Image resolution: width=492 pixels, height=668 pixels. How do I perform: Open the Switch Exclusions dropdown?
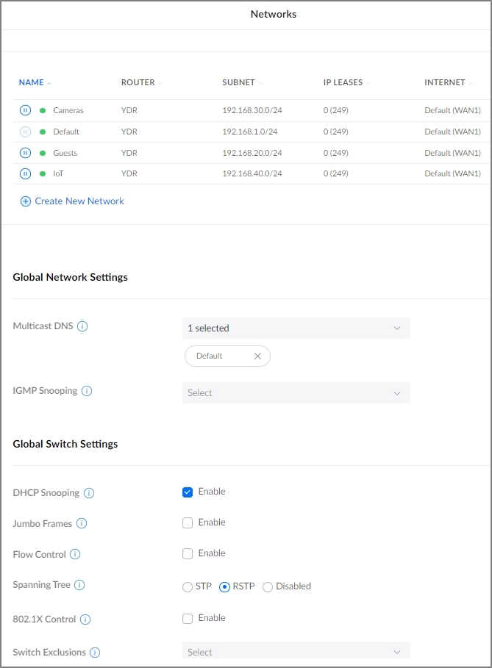(x=296, y=652)
